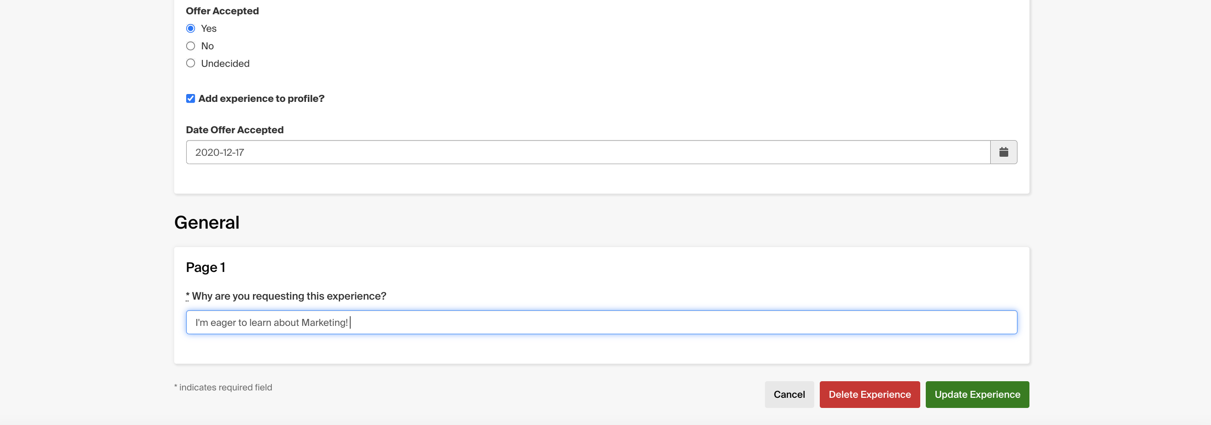The width and height of the screenshot is (1211, 425).
Task: Click the "Page 1" heading
Action: [206, 267]
